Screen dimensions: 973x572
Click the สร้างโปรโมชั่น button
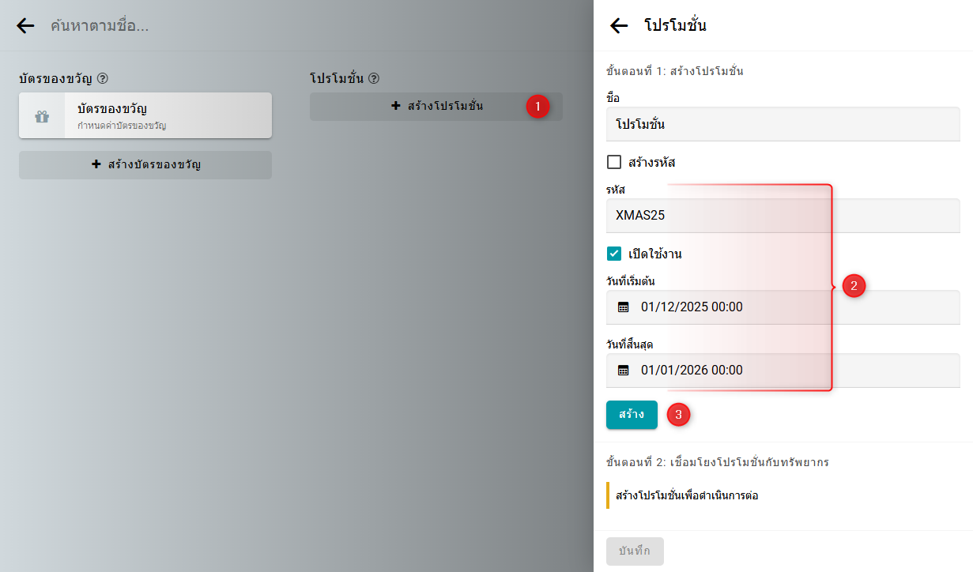click(x=436, y=107)
